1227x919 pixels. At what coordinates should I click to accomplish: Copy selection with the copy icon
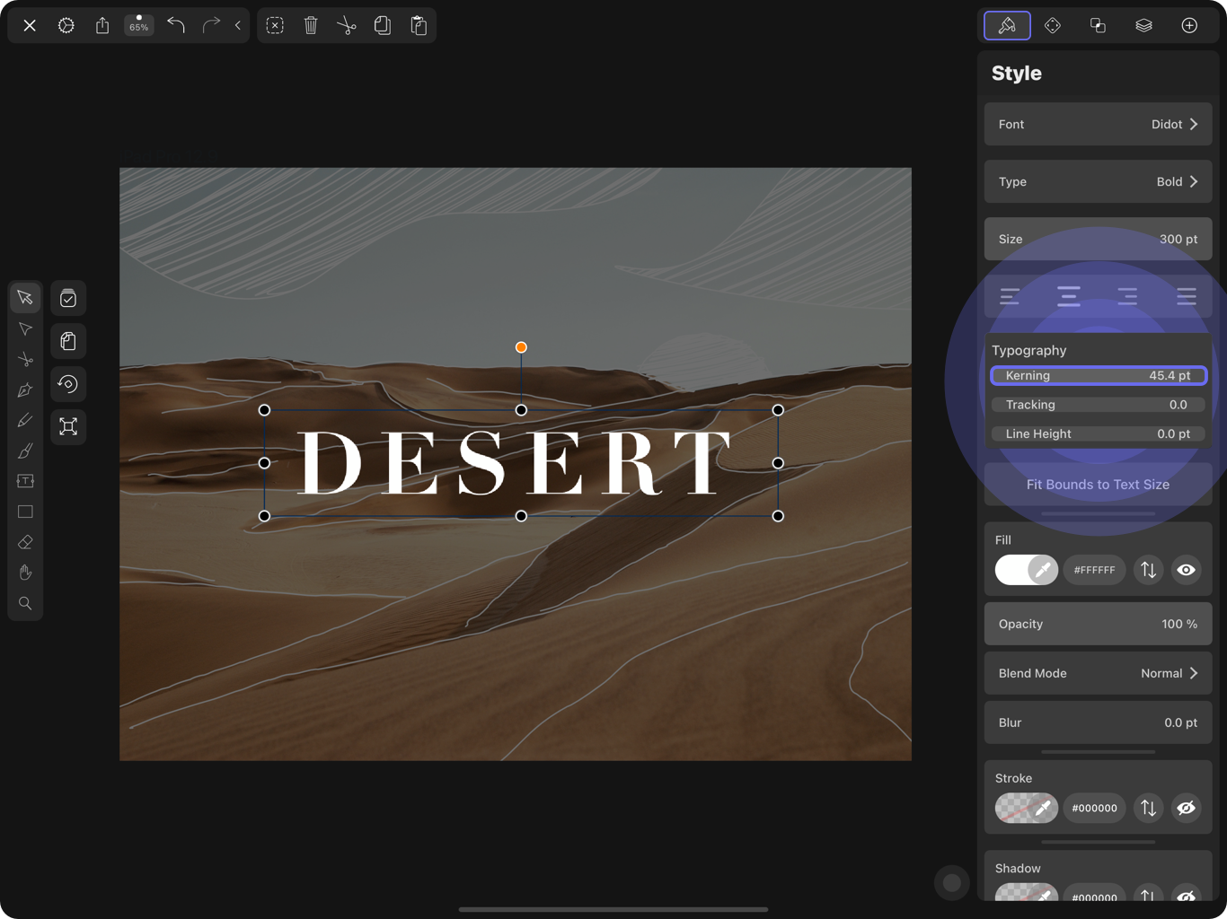coord(383,25)
